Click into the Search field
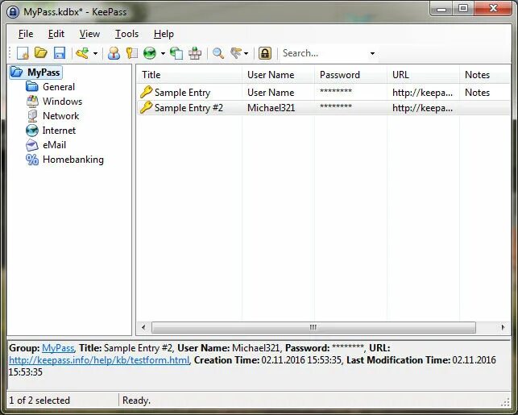The height and width of the screenshot is (415, 518). (x=323, y=53)
